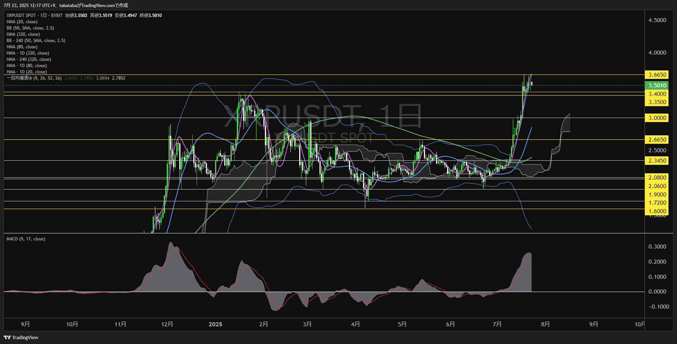Select the 1.9000 price level label

tap(657, 195)
